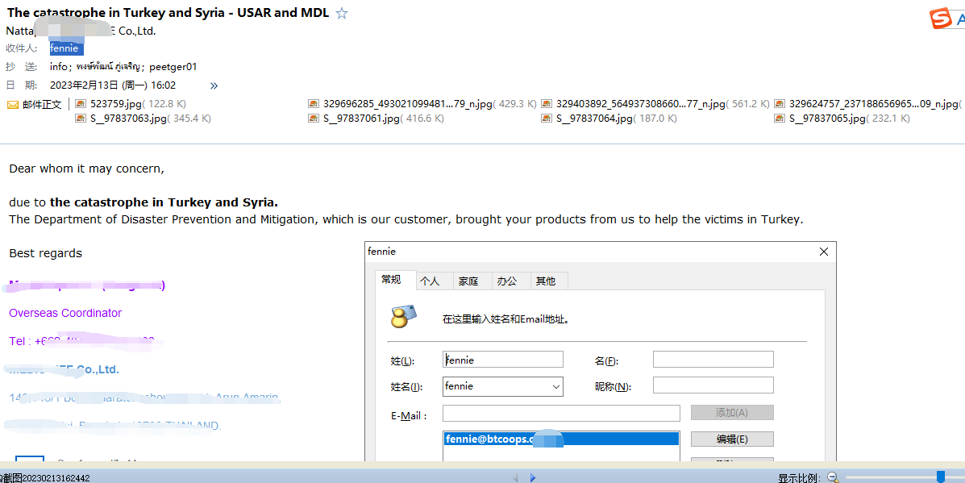This screenshot has width=965, height=483.
Task: Open the 329403892 jpg attachment
Action: pos(655,104)
